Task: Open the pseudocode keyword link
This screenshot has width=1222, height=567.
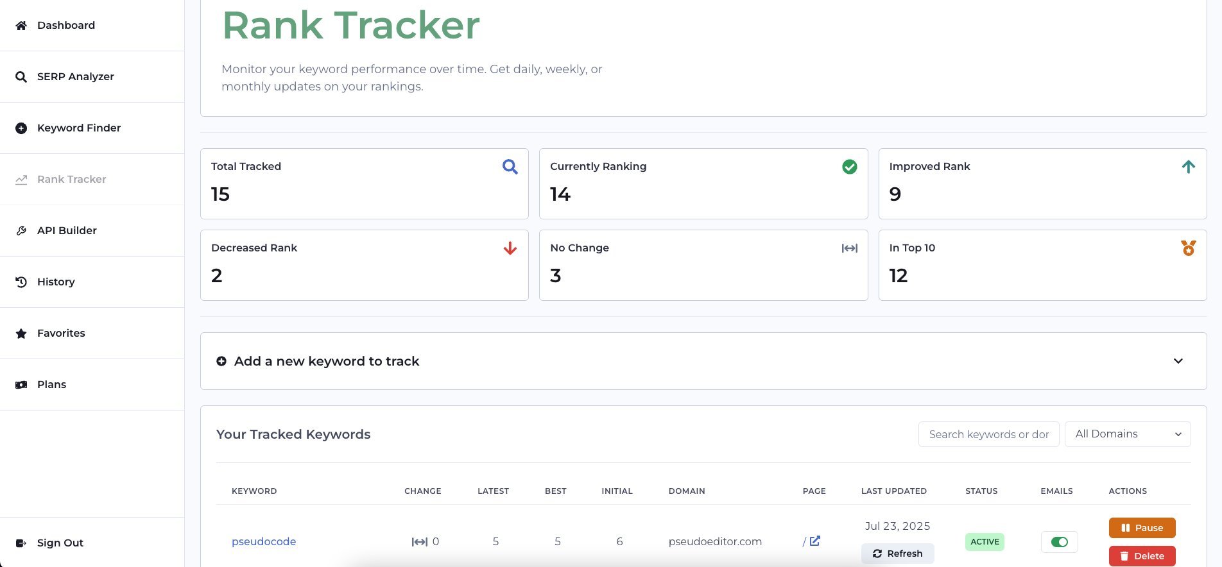Action: click(x=264, y=541)
